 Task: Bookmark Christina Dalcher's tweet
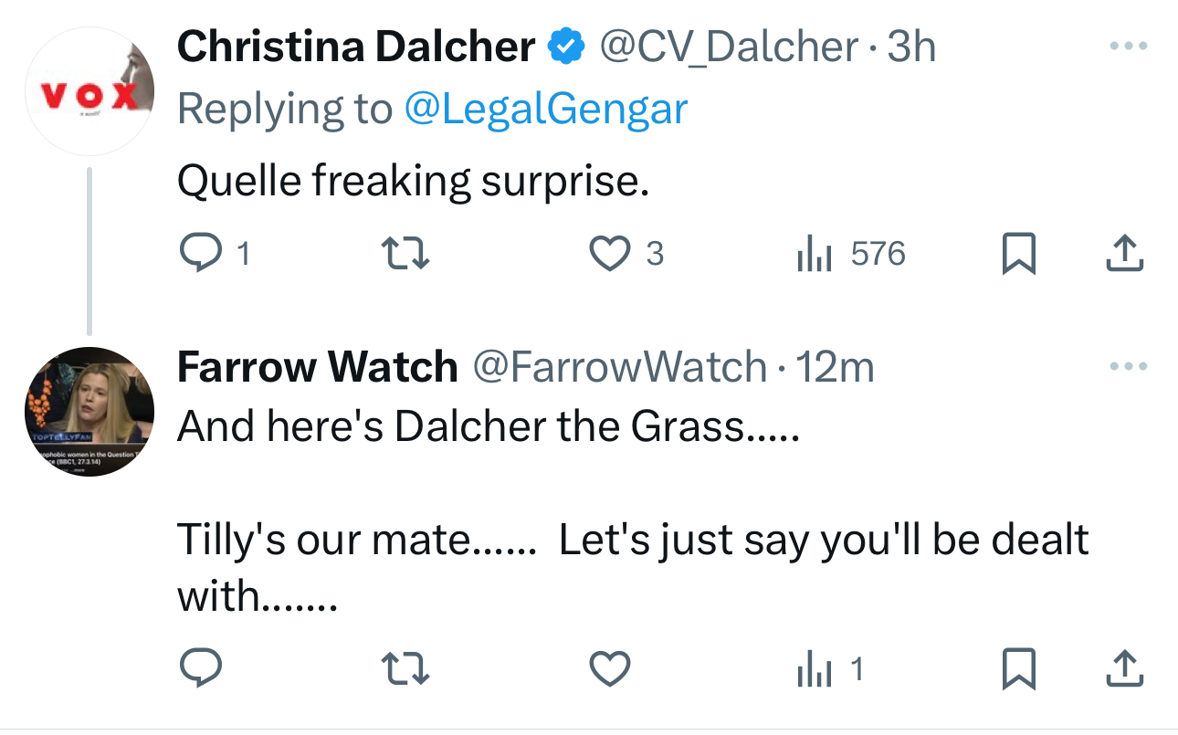[x=1018, y=254]
